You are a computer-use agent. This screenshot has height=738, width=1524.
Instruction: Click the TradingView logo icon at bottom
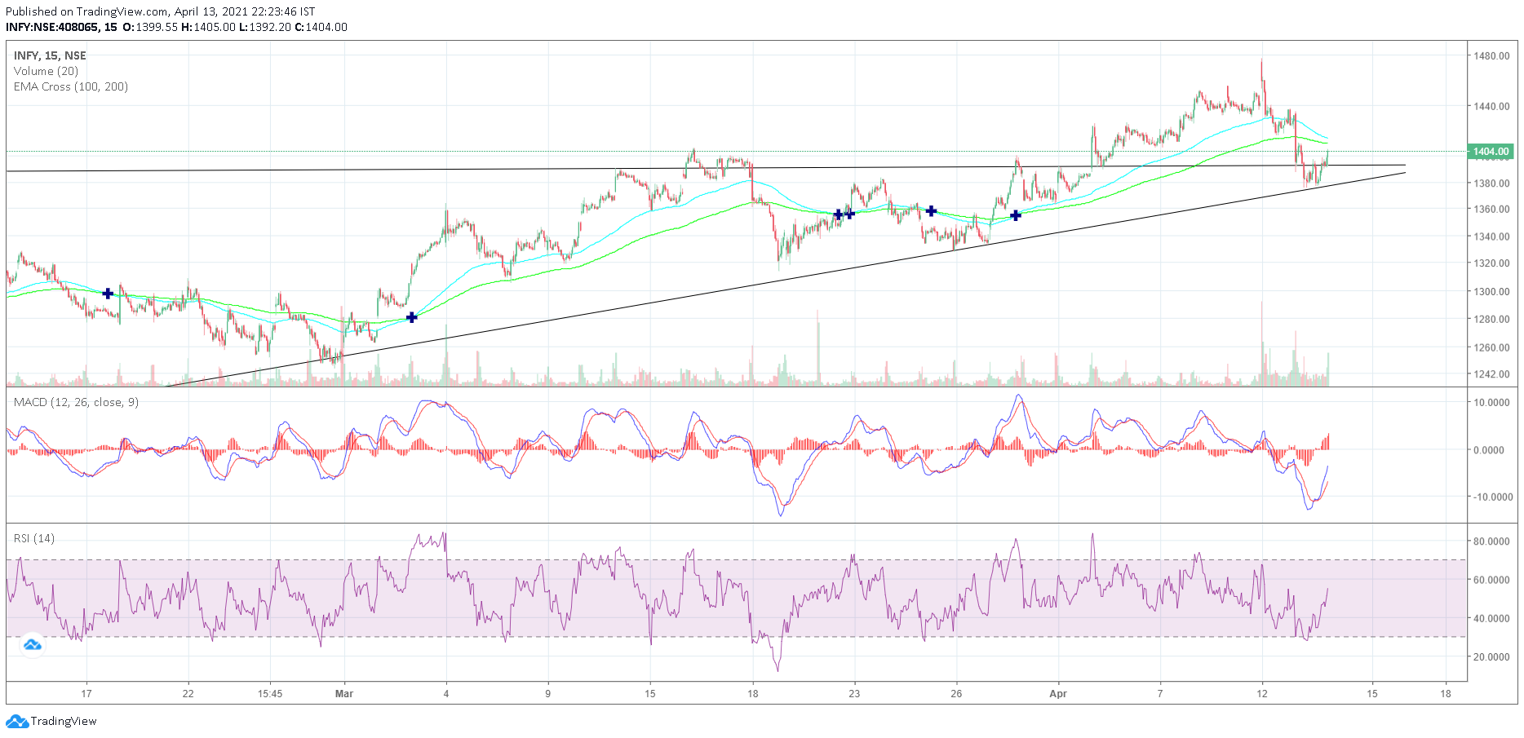pos(17,722)
